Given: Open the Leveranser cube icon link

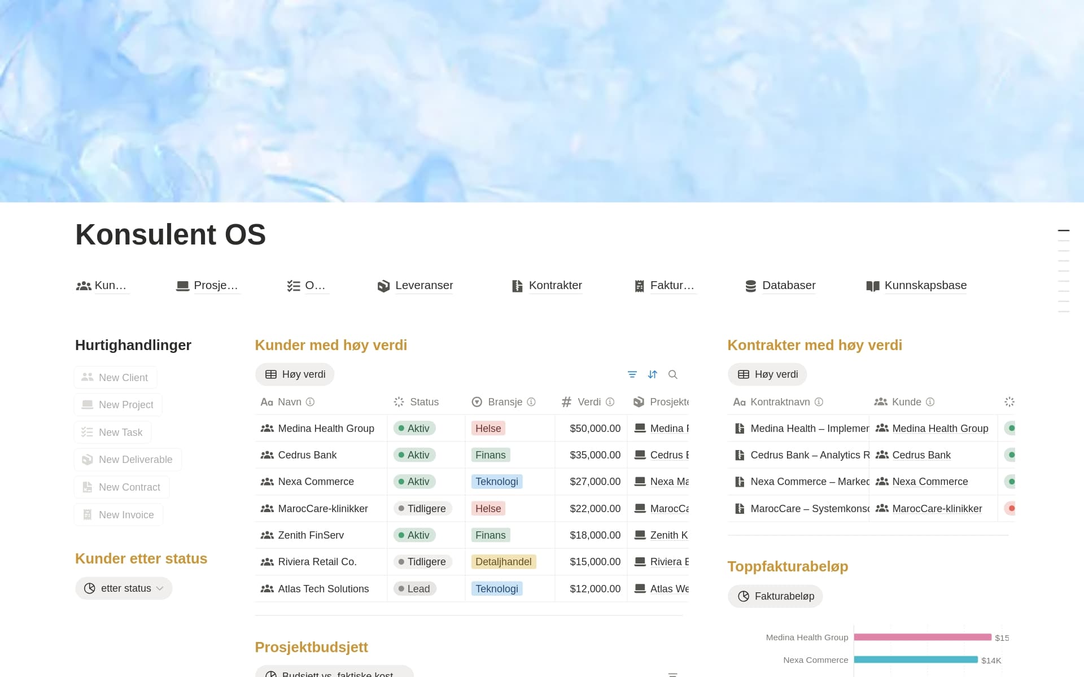Looking at the screenshot, I should click(x=384, y=286).
